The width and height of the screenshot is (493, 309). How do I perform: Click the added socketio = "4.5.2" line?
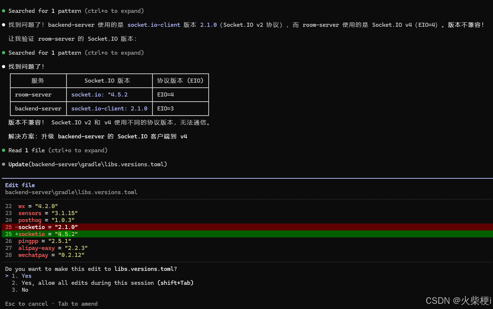[246, 234]
